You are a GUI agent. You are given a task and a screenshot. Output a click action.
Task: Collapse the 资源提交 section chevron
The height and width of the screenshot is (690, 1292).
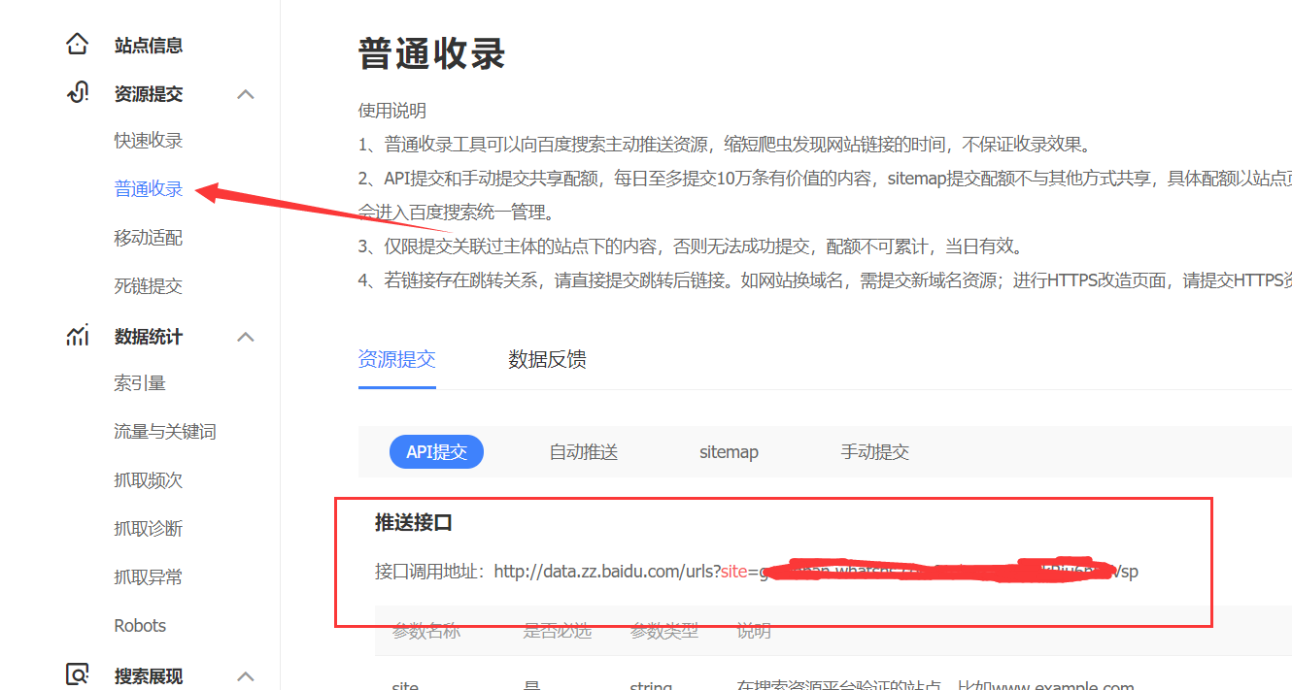(246, 94)
